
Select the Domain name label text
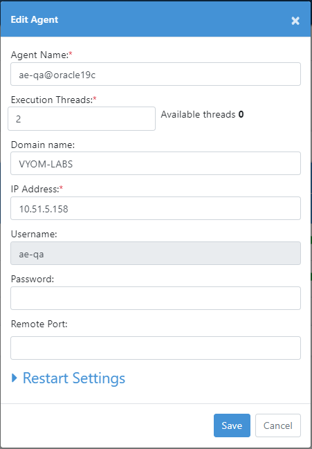coord(43,145)
